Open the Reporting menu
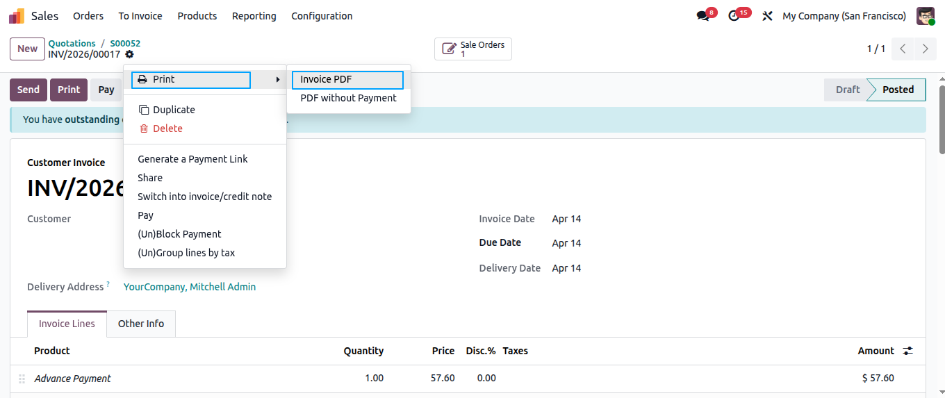 point(254,16)
